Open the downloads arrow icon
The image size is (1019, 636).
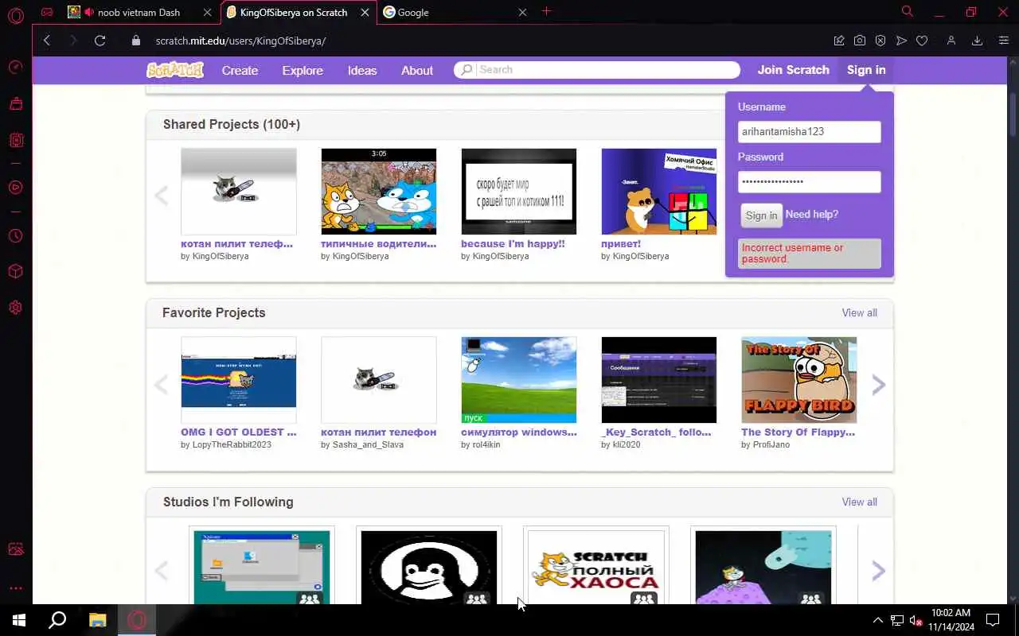coord(978,41)
